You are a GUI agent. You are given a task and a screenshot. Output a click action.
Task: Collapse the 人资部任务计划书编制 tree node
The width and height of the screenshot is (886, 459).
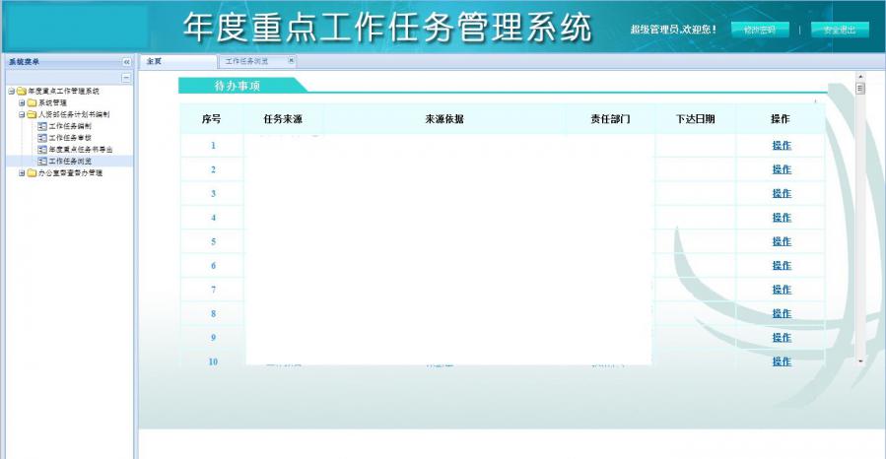click(22, 114)
